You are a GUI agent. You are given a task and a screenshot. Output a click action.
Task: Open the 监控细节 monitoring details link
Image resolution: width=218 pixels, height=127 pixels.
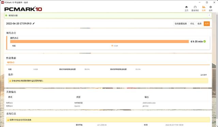[204, 75]
